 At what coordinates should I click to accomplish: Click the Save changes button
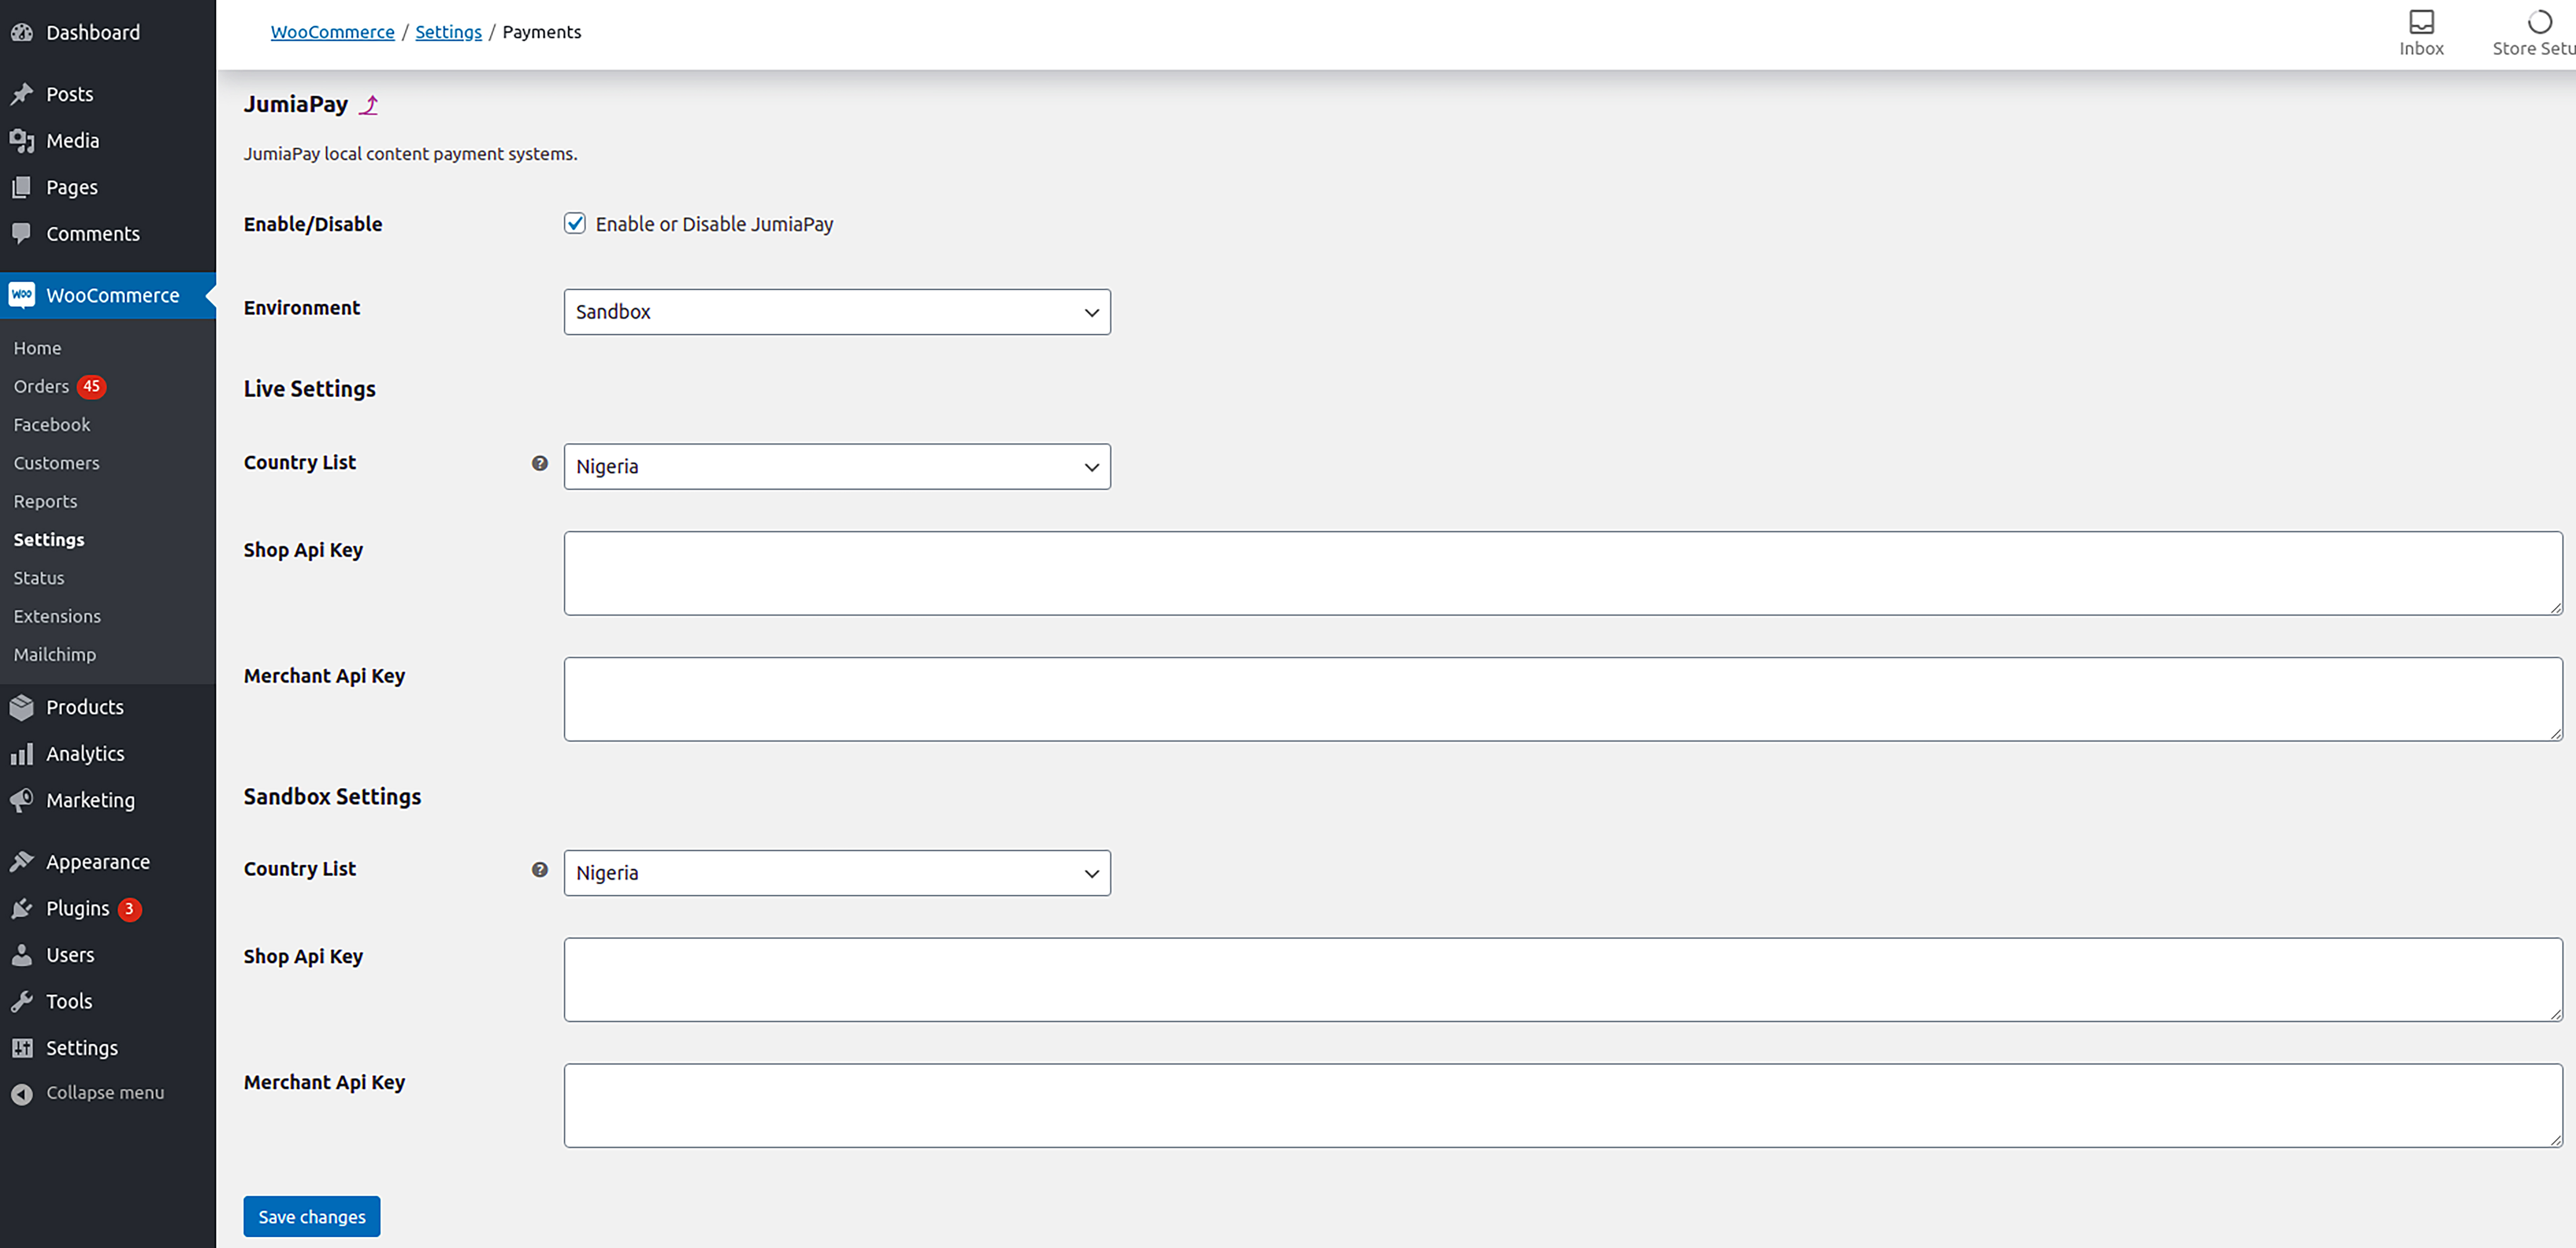pyautogui.click(x=311, y=1216)
